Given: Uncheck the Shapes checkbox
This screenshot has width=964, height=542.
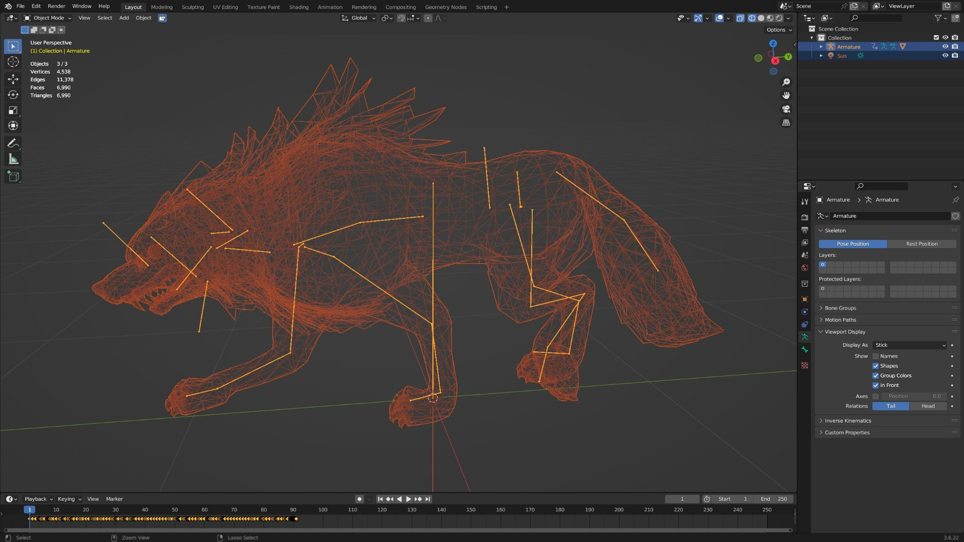Looking at the screenshot, I should (876, 366).
